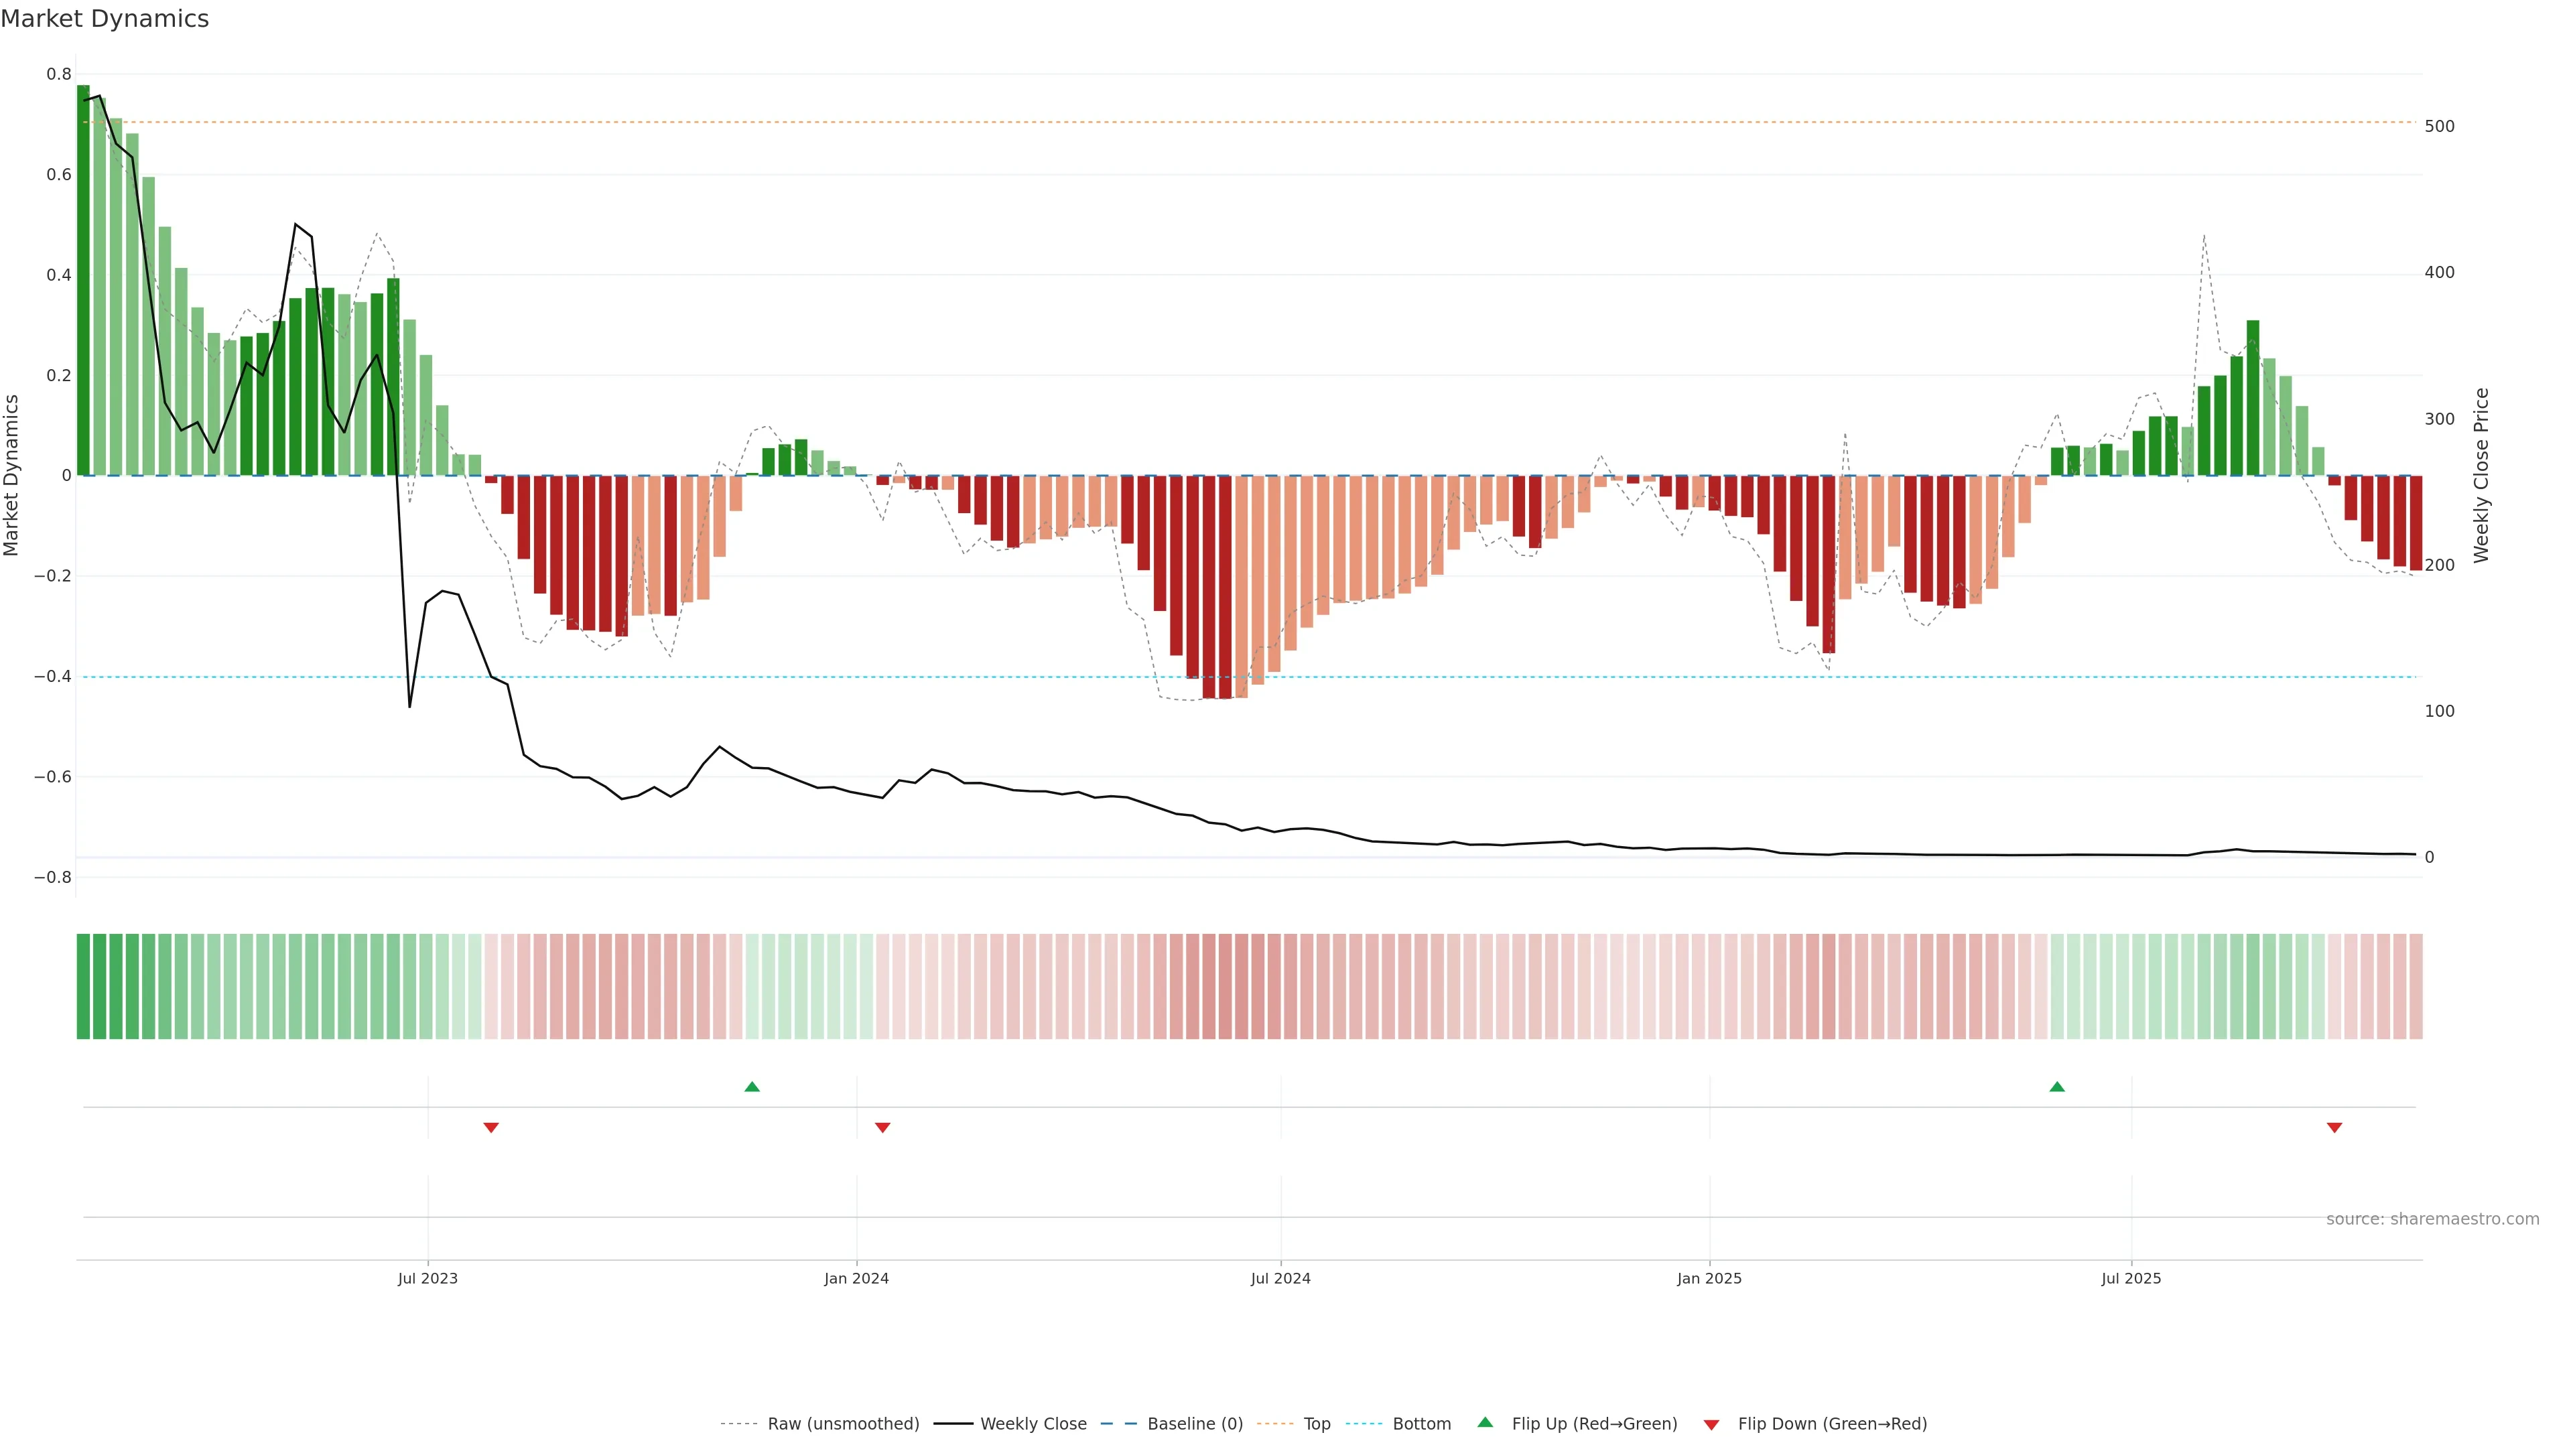Click the Weekly Close Price axis title
The image size is (2573, 1447).
(2481, 476)
